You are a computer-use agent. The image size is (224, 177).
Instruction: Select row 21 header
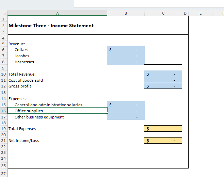3,141
